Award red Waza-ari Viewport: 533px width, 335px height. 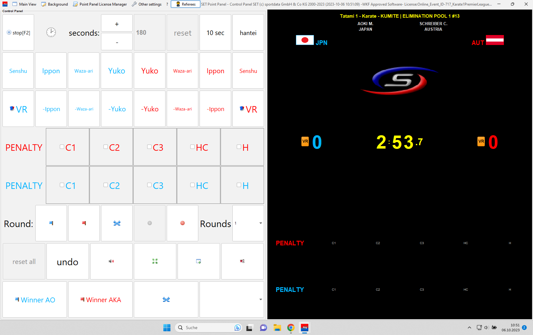(183, 71)
